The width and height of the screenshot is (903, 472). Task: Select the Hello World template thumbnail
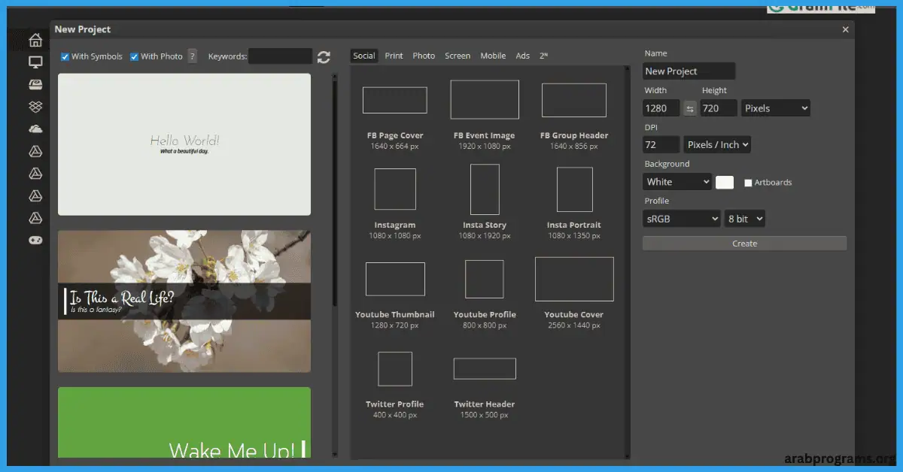pyautogui.click(x=184, y=144)
